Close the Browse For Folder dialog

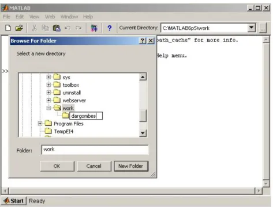[151, 41]
